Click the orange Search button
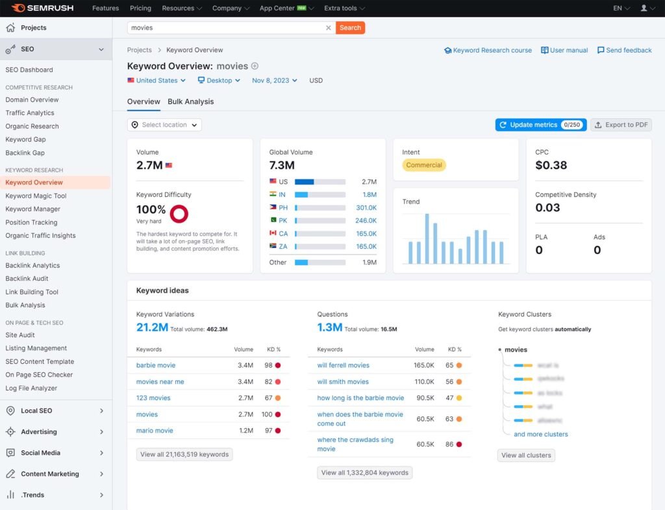The width and height of the screenshot is (665, 510). point(350,27)
